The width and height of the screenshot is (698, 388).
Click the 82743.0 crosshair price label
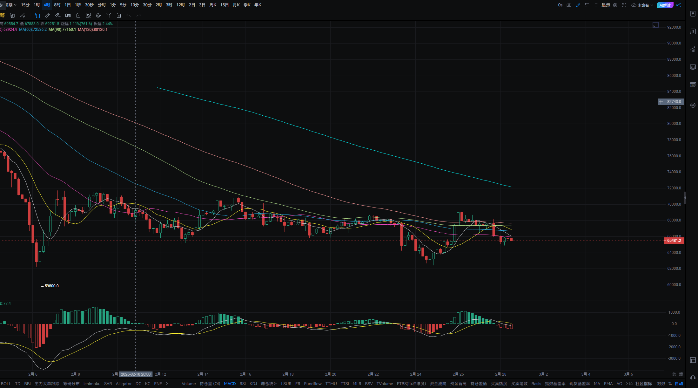674,102
